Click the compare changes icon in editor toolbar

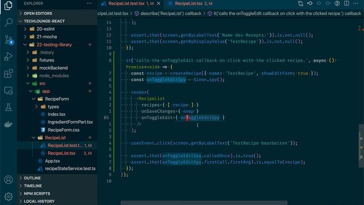[300, 3]
